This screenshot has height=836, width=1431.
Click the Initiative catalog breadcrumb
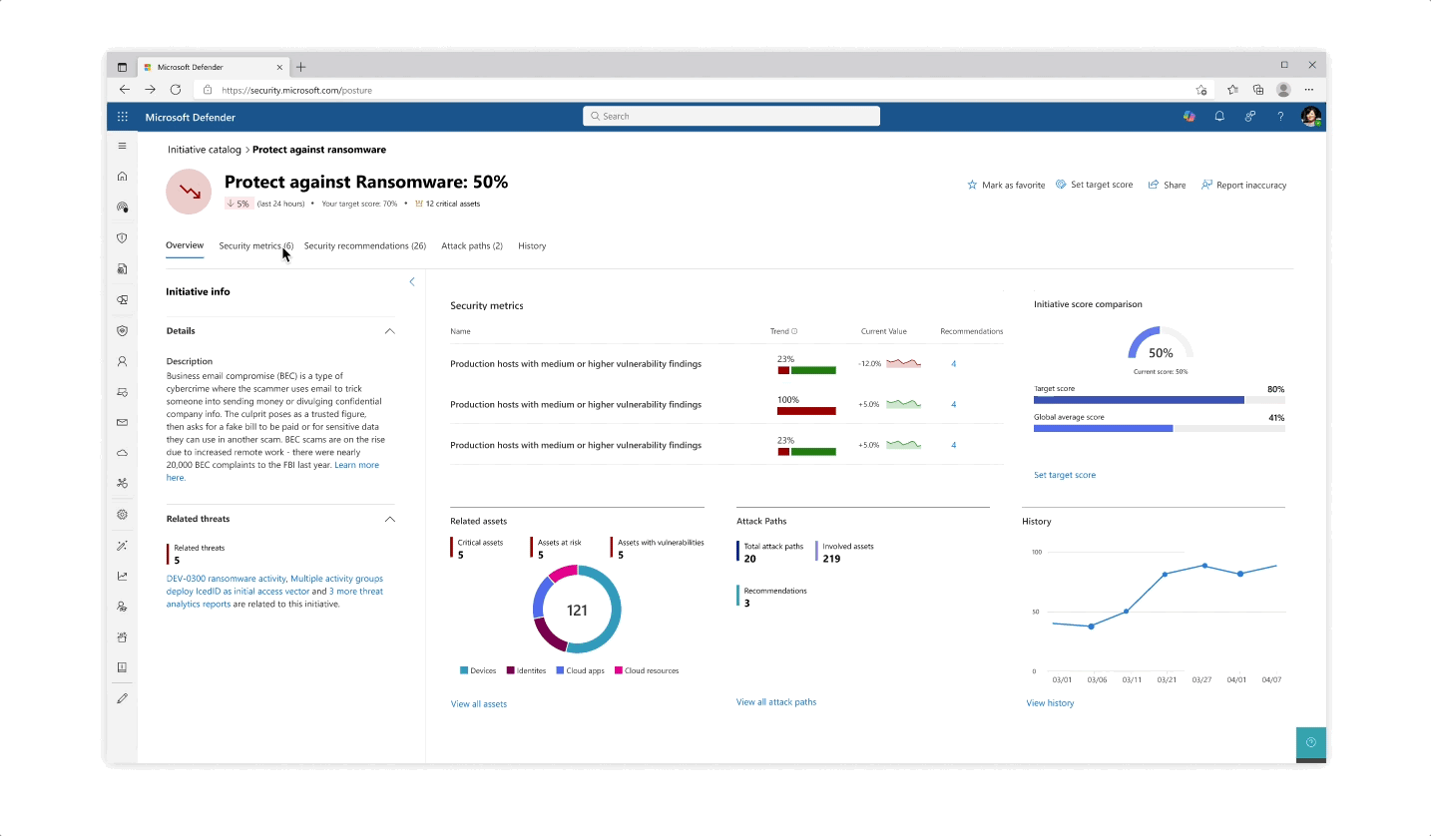205,150
